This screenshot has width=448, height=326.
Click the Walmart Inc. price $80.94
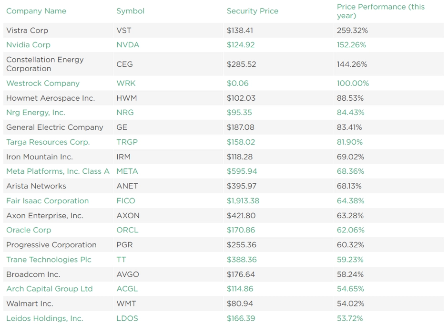[x=240, y=304]
